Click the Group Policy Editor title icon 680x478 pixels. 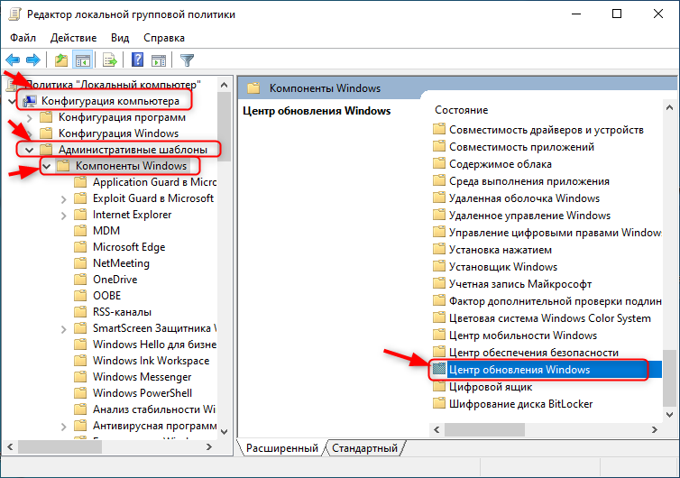coord(14,14)
